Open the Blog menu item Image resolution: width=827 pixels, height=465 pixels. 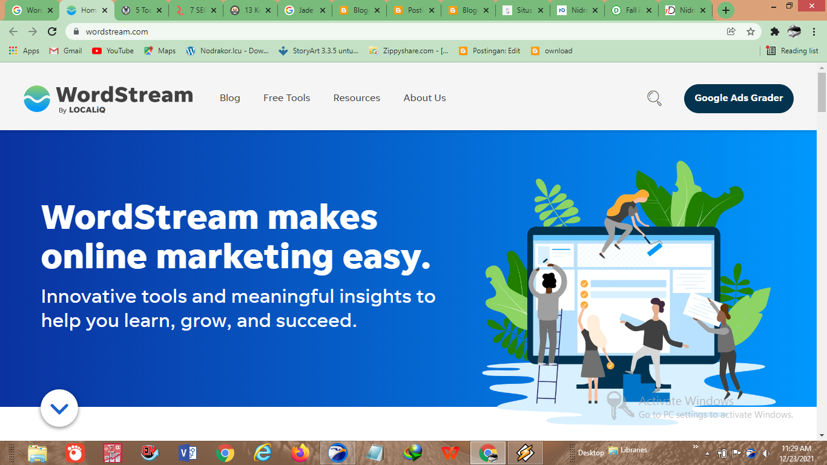point(230,98)
